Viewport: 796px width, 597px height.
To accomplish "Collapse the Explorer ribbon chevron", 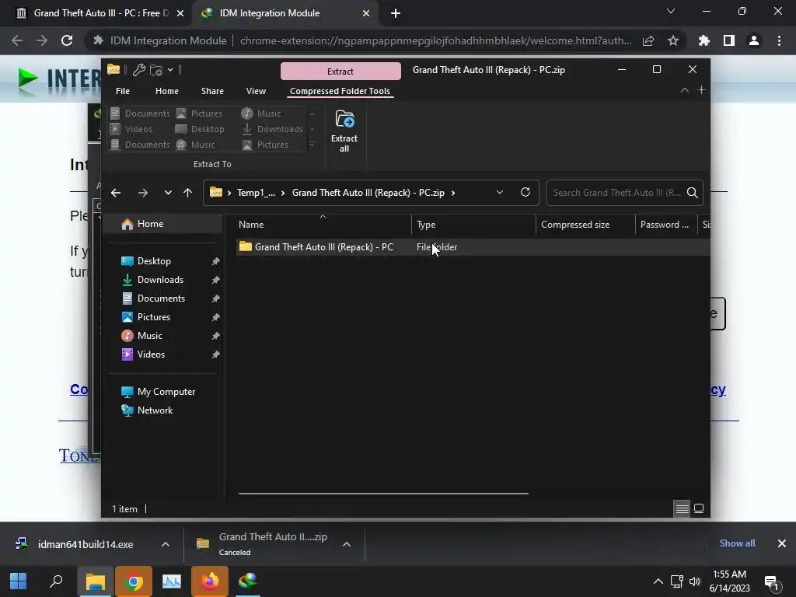I will [684, 90].
